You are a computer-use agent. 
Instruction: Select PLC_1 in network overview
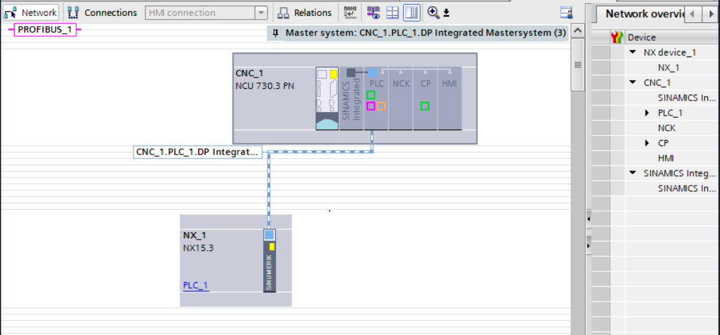(670, 113)
